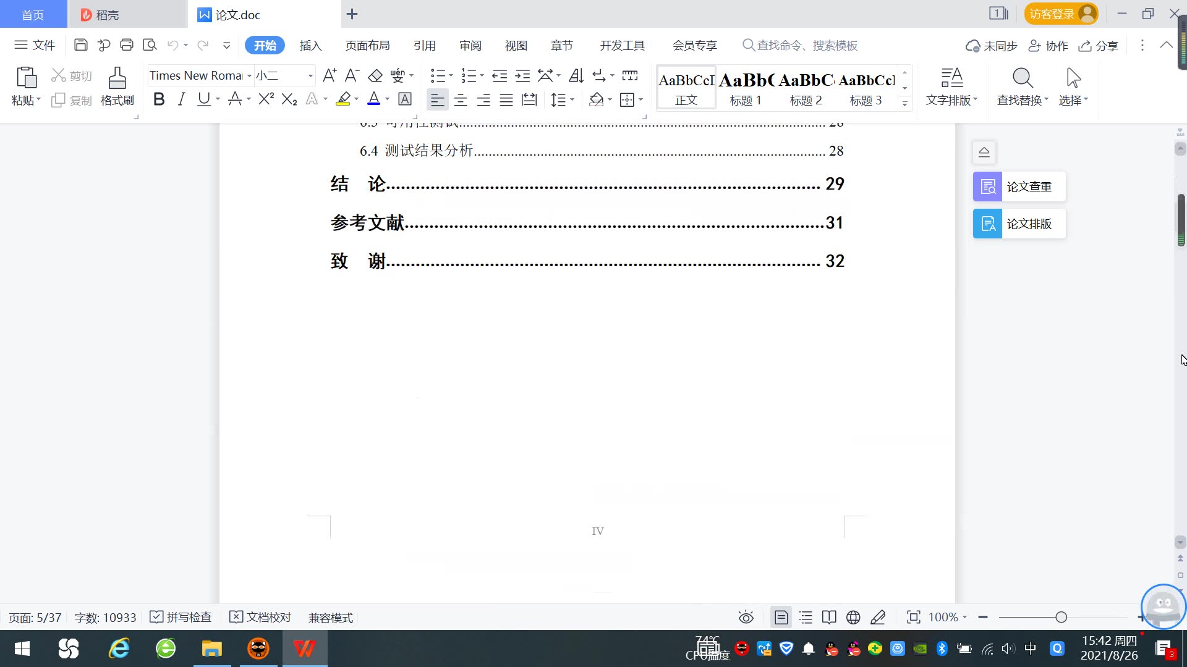The height and width of the screenshot is (667, 1187).
Task: Open 论文查重 in the right sidebar
Action: (x=1018, y=186)
